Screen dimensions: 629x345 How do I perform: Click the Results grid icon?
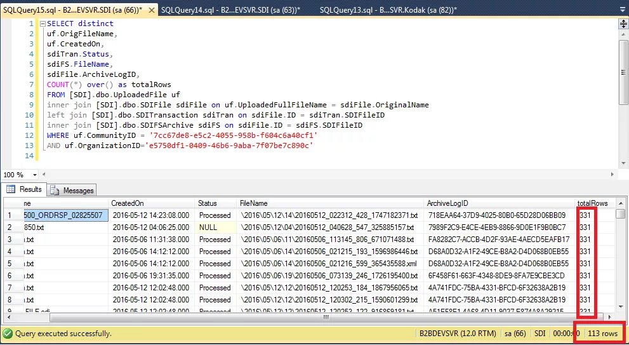coord(11,189)
